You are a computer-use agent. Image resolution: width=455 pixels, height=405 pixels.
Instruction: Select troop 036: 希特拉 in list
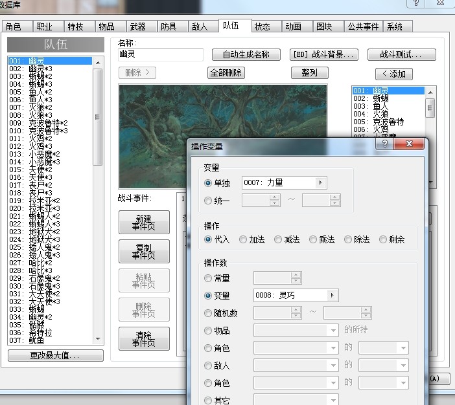(50, 333)
